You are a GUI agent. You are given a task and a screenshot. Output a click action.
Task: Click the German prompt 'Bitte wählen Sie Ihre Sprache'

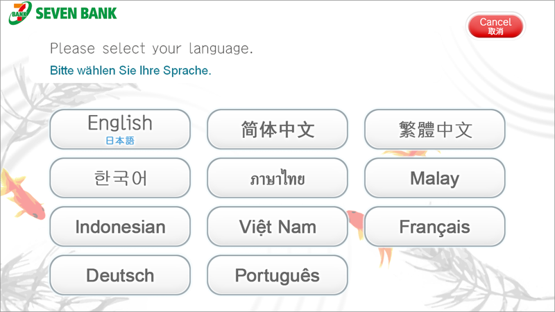point(130,71)
